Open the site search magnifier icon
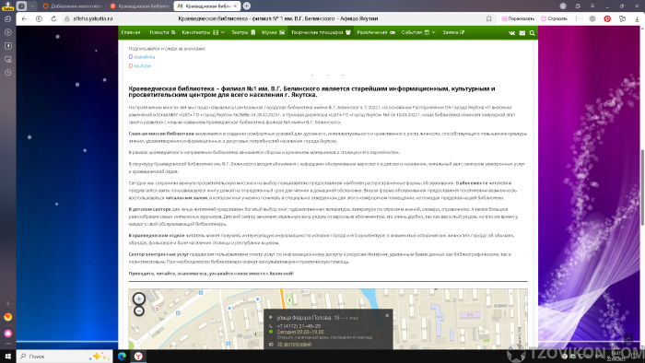The width and height of the screenshot is (645, 363). click(x=532, y=33)
